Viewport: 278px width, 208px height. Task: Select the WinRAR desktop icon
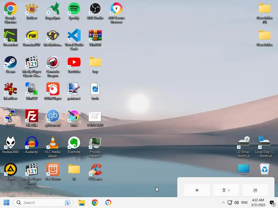point(95,37)
